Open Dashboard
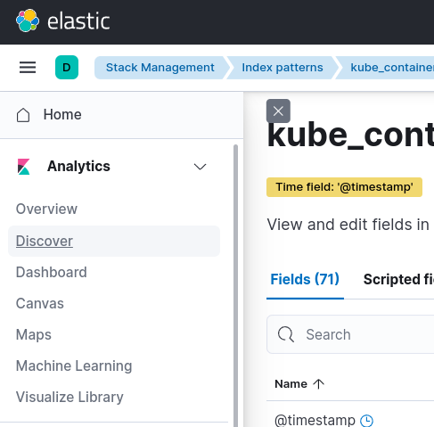Viewport: 434px width, 427px height. [52, 272]
